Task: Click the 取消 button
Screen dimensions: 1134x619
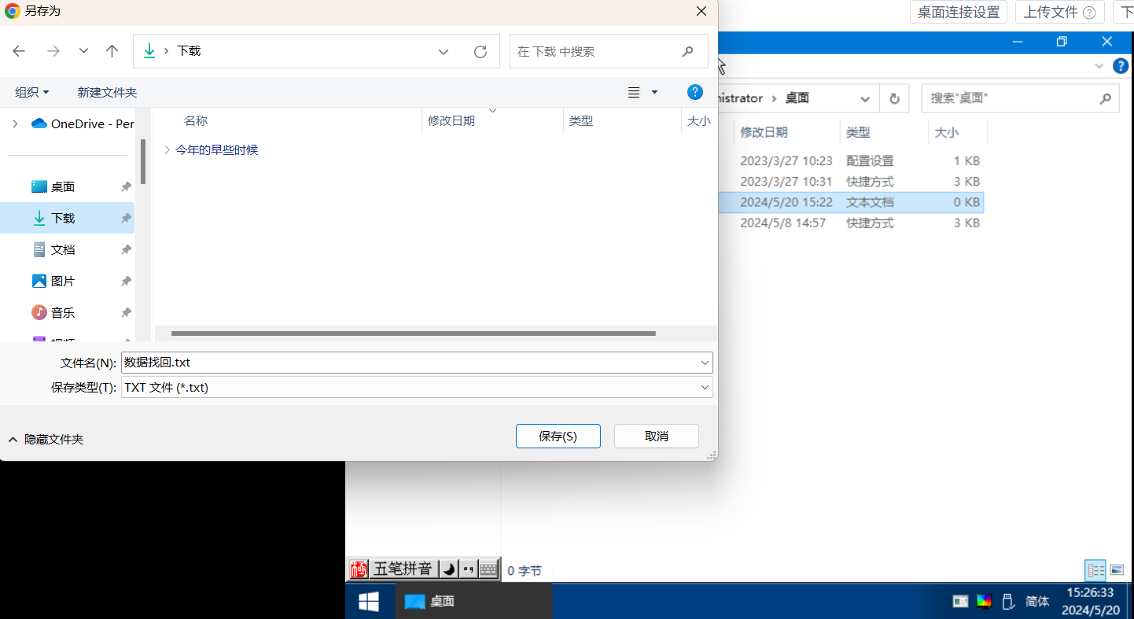Action: click(656, 436)
